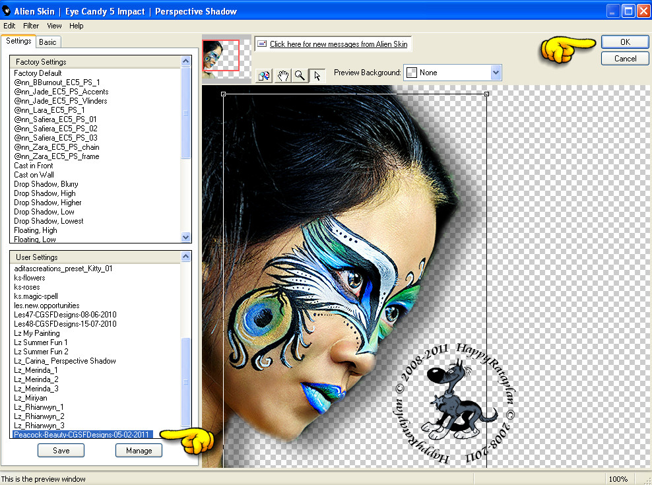Click the None background color swatch
This screenshot has width=652, height=485.
pos(411,73)
